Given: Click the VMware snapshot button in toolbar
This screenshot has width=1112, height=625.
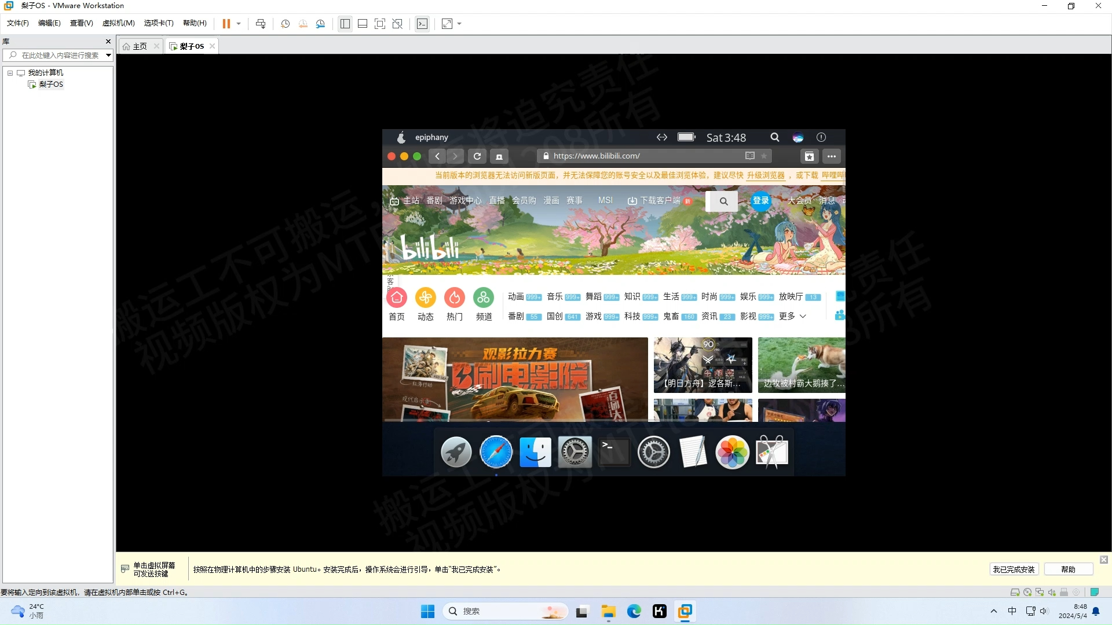Looking at the screenshot, I should coord(286,24).
